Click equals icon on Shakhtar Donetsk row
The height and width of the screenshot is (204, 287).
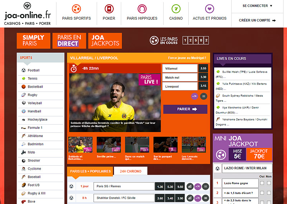click(205, 198)
